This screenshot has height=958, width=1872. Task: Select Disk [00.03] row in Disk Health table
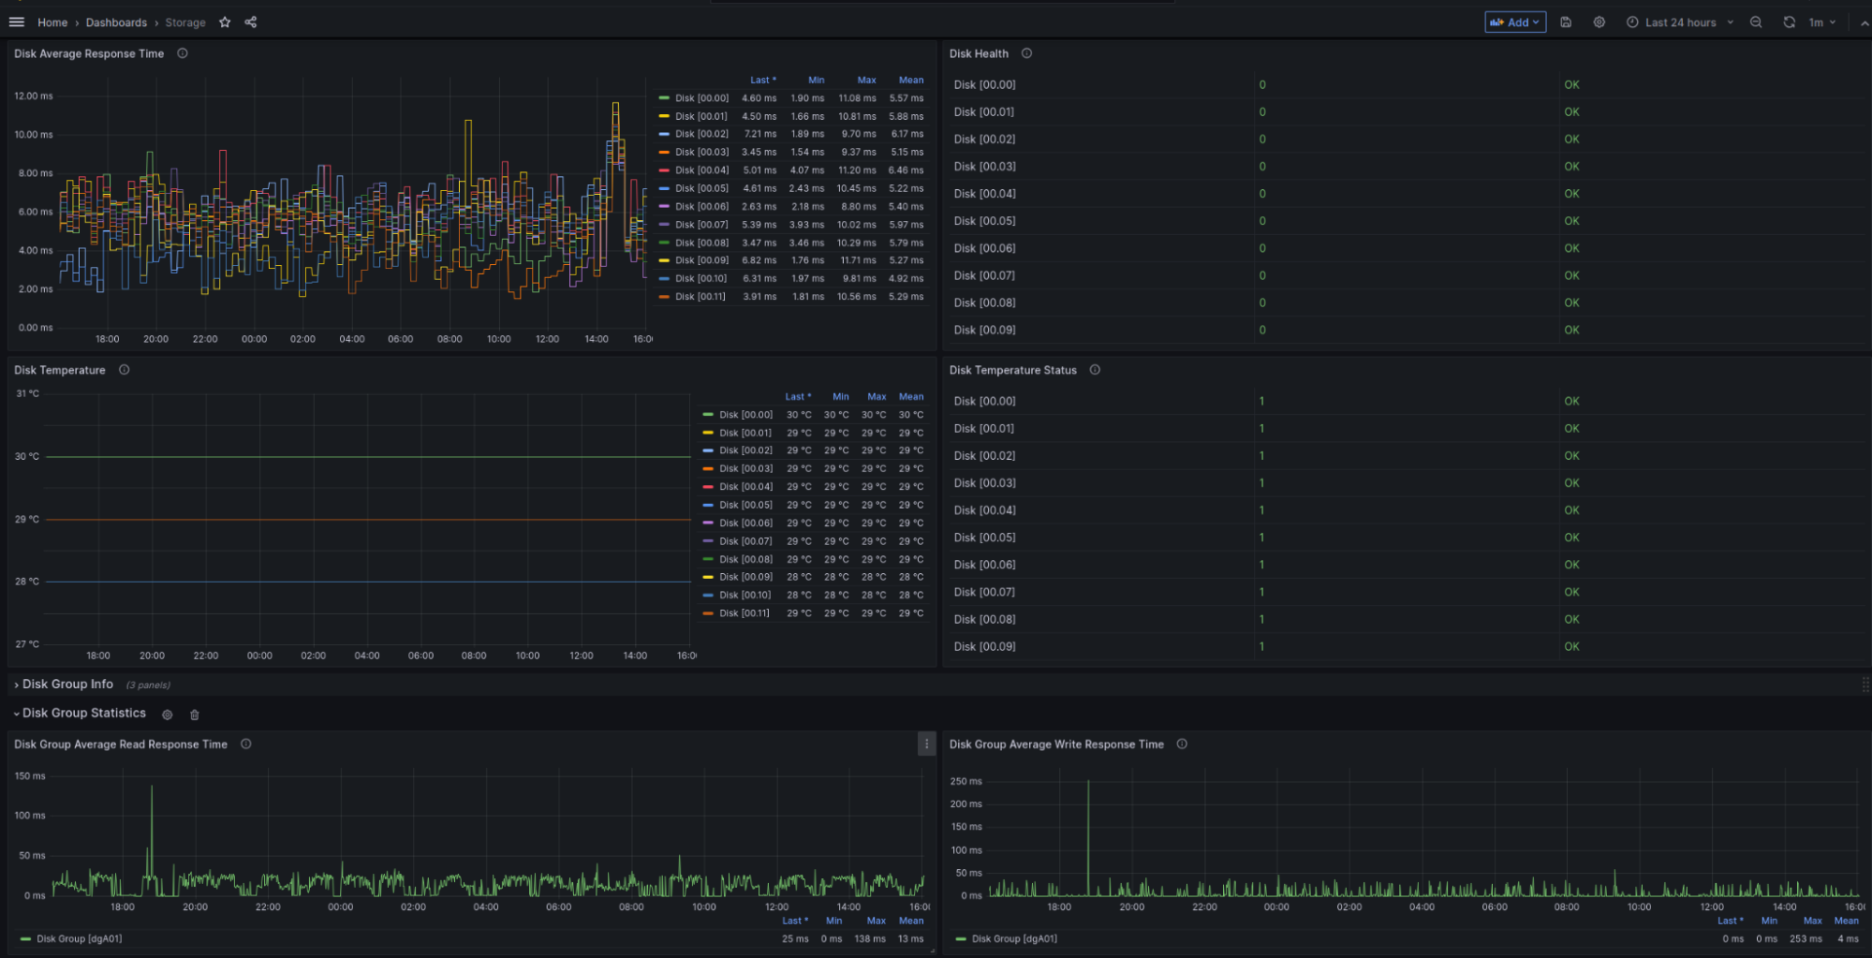[1408, 167]
